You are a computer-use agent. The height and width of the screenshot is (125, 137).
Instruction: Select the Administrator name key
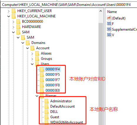(x=61, y=101)
